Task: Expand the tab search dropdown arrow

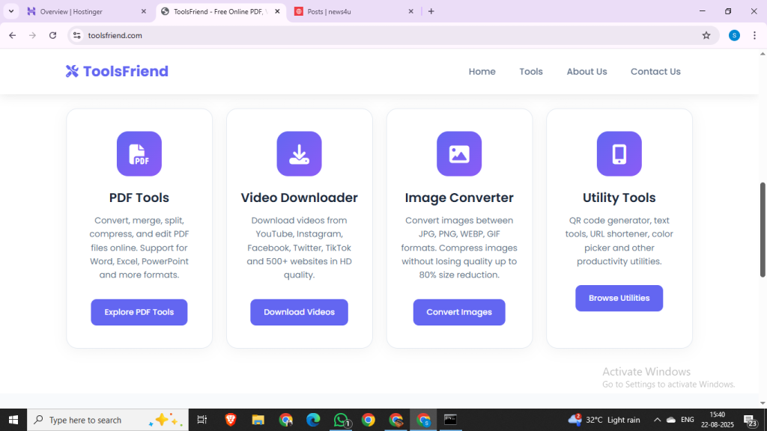Action: tap(10, 11)
